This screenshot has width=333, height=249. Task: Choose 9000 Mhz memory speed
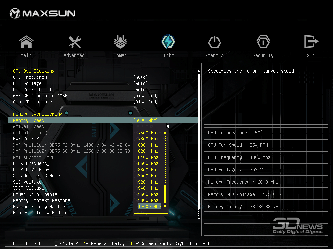tap(148, 175)
